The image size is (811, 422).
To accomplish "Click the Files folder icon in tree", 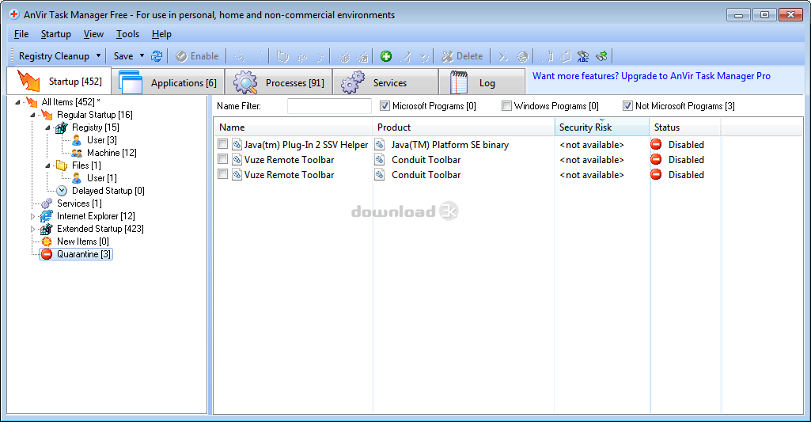I will click(62, 165).
